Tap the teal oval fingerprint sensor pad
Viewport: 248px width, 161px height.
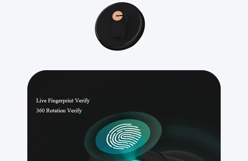pos(123,136)
